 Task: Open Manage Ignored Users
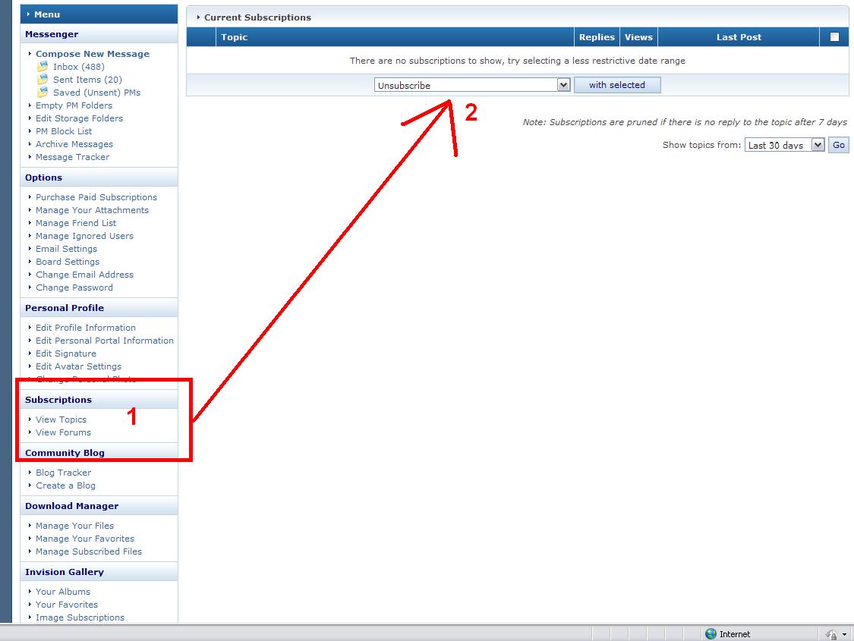click(x=84, y=236)
